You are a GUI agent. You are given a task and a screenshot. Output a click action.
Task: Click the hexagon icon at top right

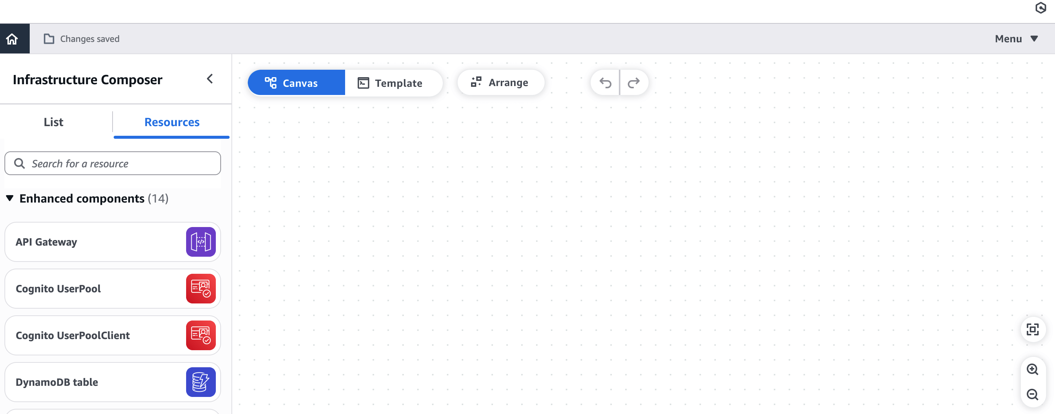pos(1040,8)
